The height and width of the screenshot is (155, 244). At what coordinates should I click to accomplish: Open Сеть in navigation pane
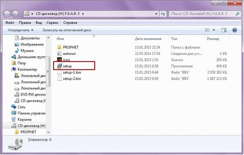(x=22, y=107)
